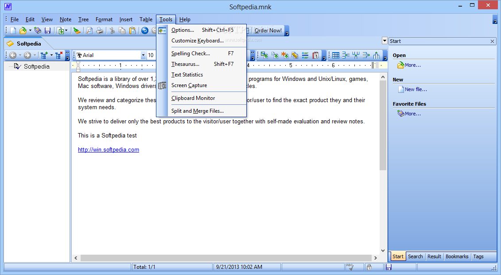501x275 pixels.
Task: Switch to the Bookmarks tab
Action: click(x=457, y=256)
